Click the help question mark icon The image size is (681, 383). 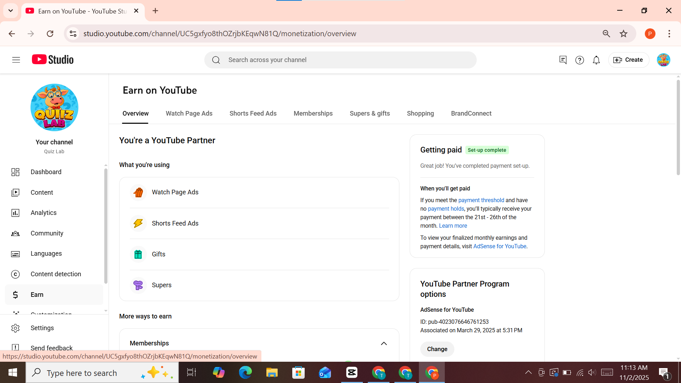[x=580, y=60]
